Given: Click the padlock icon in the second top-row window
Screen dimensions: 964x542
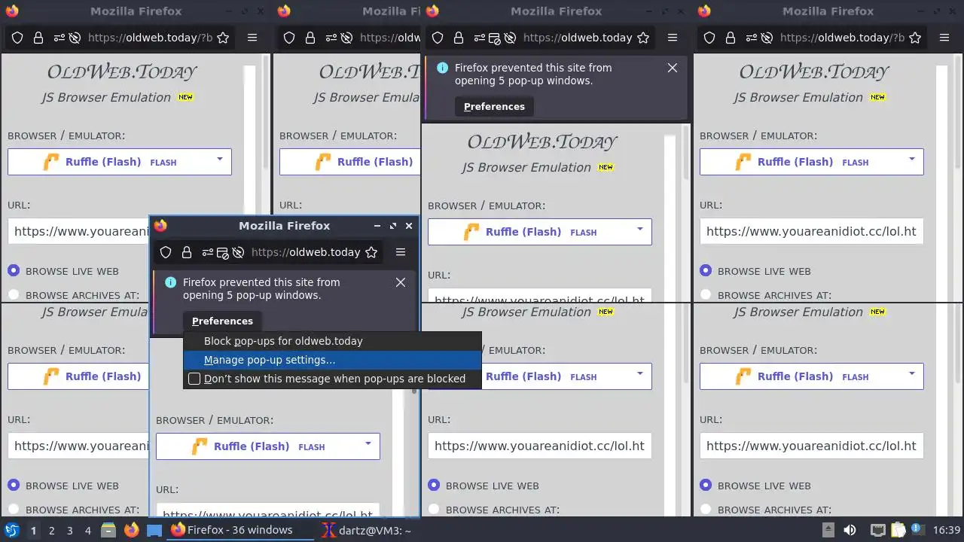Looking at the screenshot, I should 310,38.
